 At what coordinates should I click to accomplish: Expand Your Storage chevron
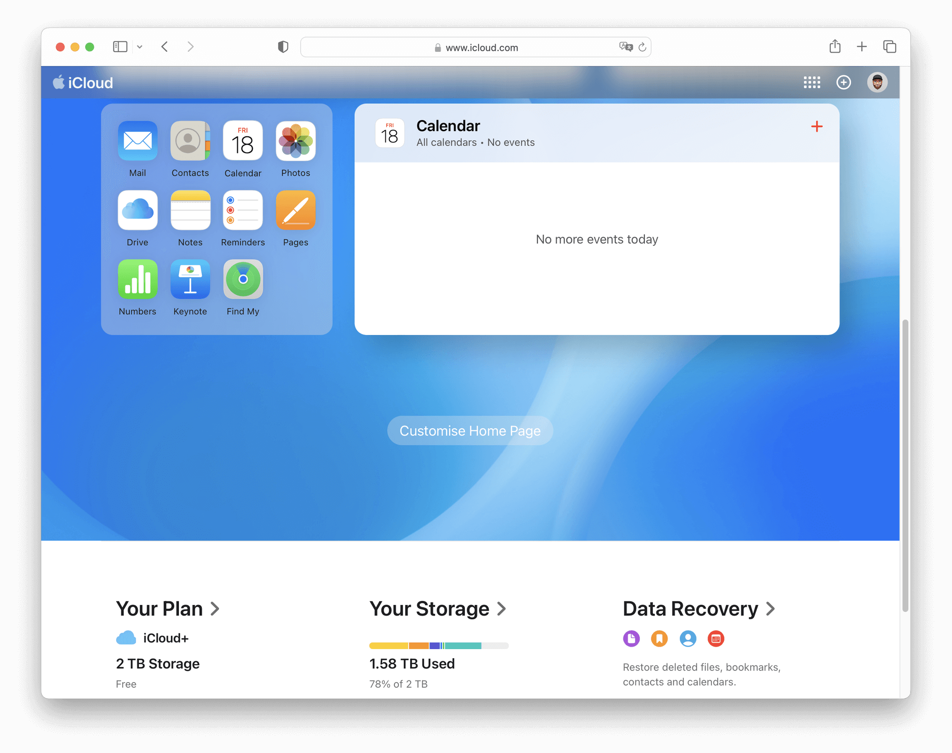click(502, 609)
